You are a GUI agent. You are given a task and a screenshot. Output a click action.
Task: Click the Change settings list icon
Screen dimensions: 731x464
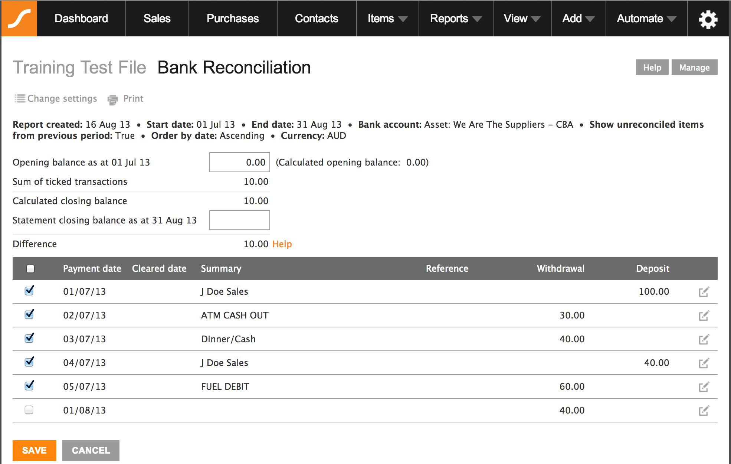pos(20,98)
